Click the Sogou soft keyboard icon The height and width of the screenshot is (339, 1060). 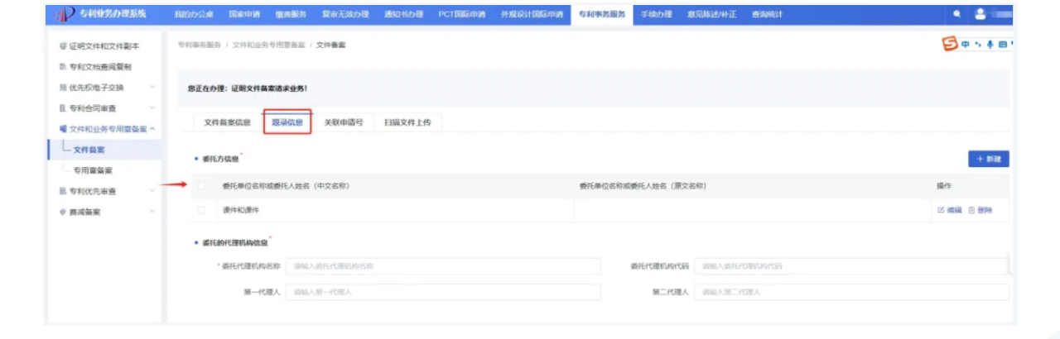[1002, 45]
